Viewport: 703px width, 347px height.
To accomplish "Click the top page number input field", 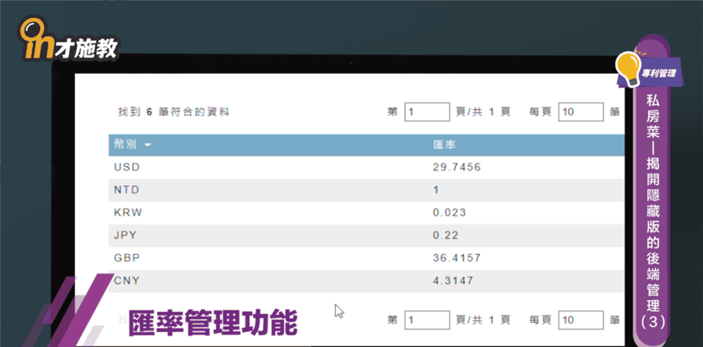I will (x=427, y=112).
